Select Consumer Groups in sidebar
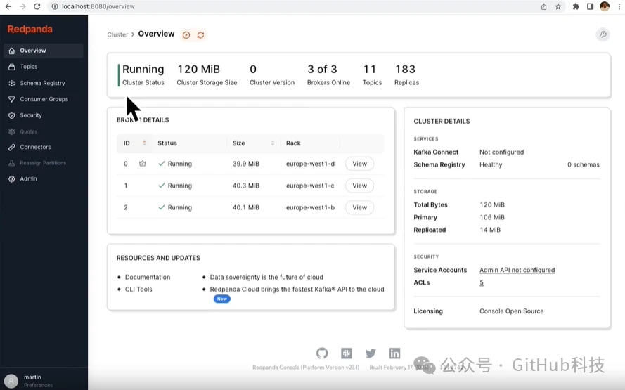The image size is (625, 390). point(44,99)
